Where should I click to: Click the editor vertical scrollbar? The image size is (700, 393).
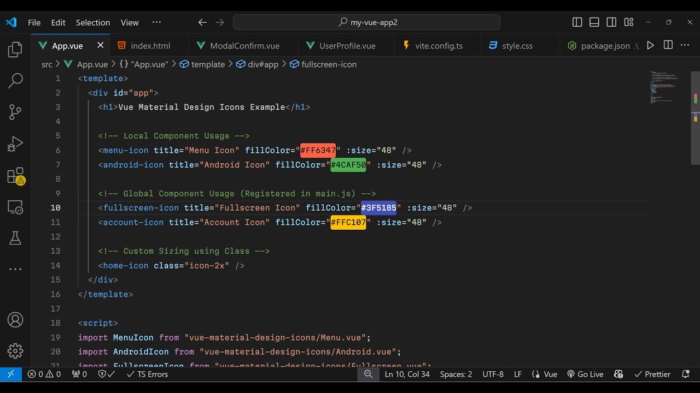click(696, 117)
